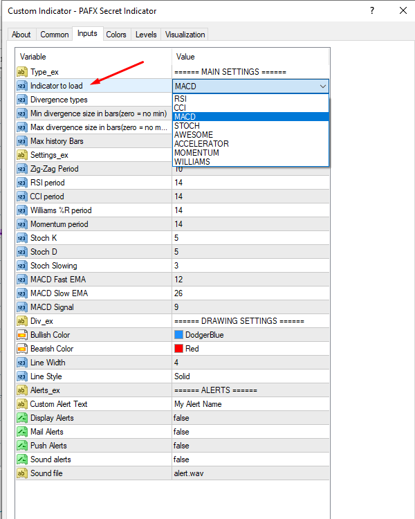Choose RSI from the indicator list
This screenshot has height=519, width=415.
click(250, 99)
